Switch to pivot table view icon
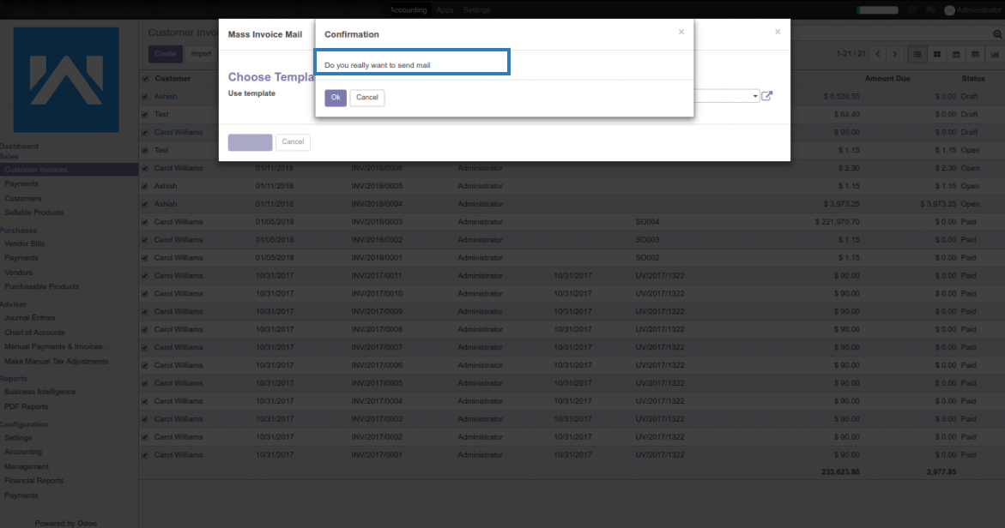The height and width of the screenshot is (528, 1005). pyautogui.click(x=975, y=54)
